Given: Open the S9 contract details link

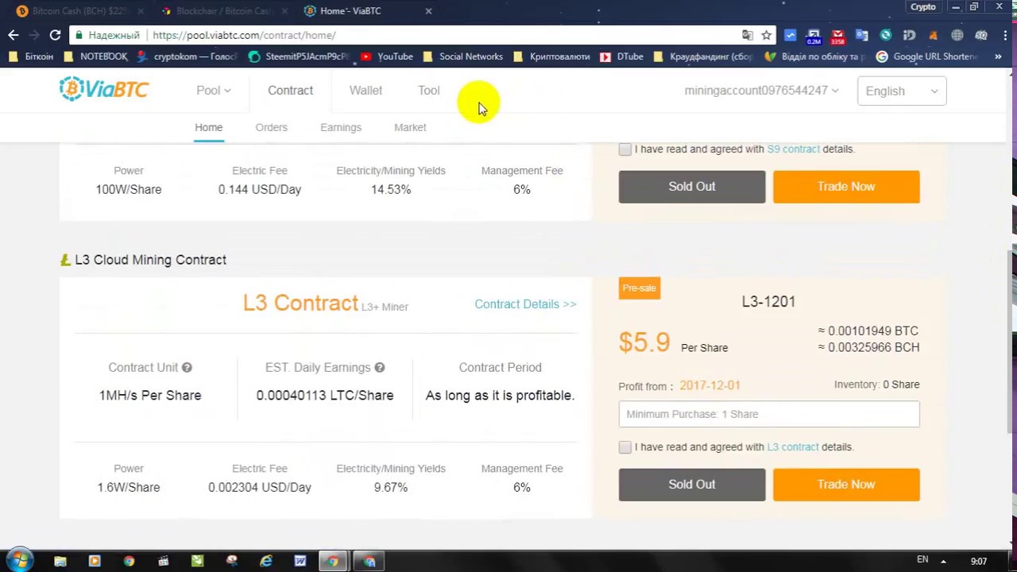Looking at the screenshot, I should click(793, 149).
